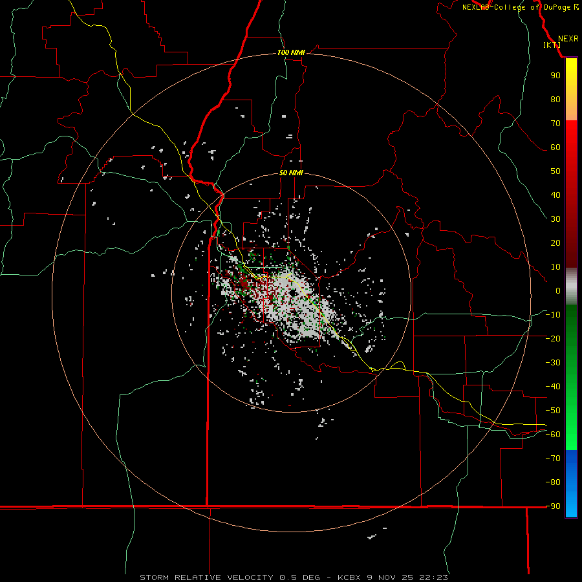Viewport: 582px width, 582px height.
Task: Click the positive '10' scale label
Action: (555, 267)
